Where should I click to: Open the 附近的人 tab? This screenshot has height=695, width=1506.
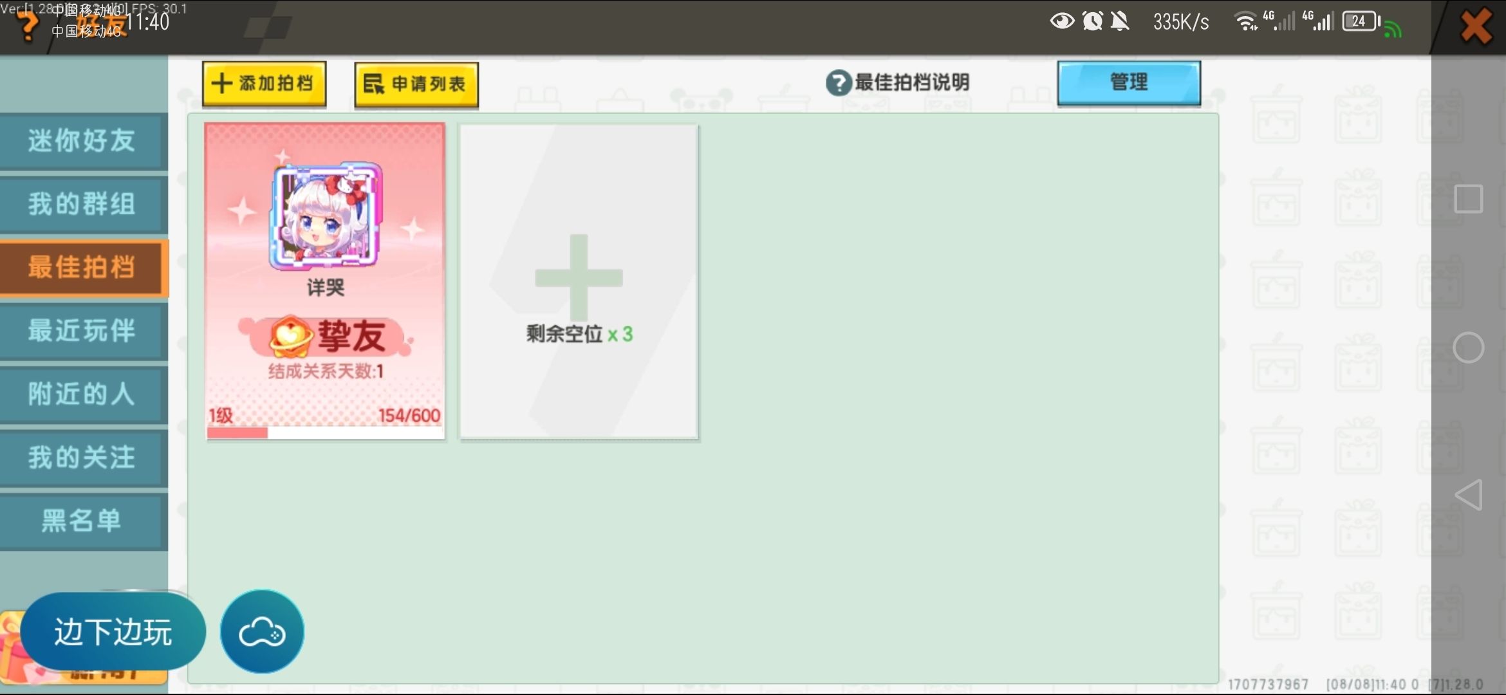click(82, 394)
